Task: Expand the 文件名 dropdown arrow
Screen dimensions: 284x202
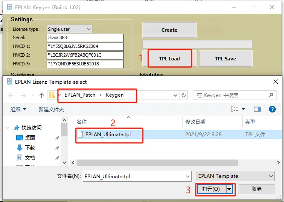Action: click(188, 177)
